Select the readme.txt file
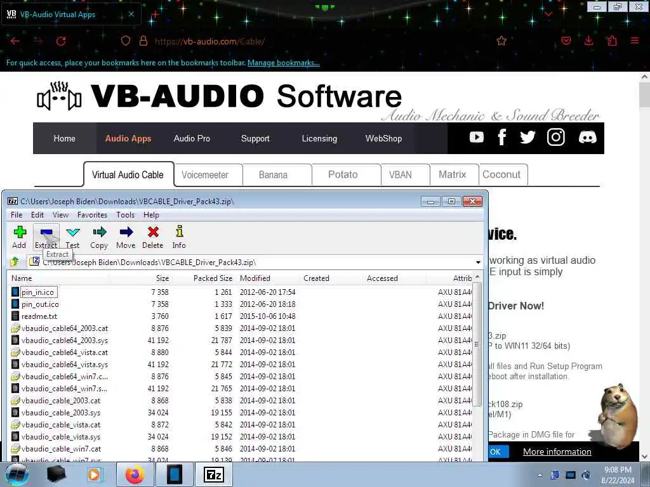650x487 pixels. click(39, 316)
